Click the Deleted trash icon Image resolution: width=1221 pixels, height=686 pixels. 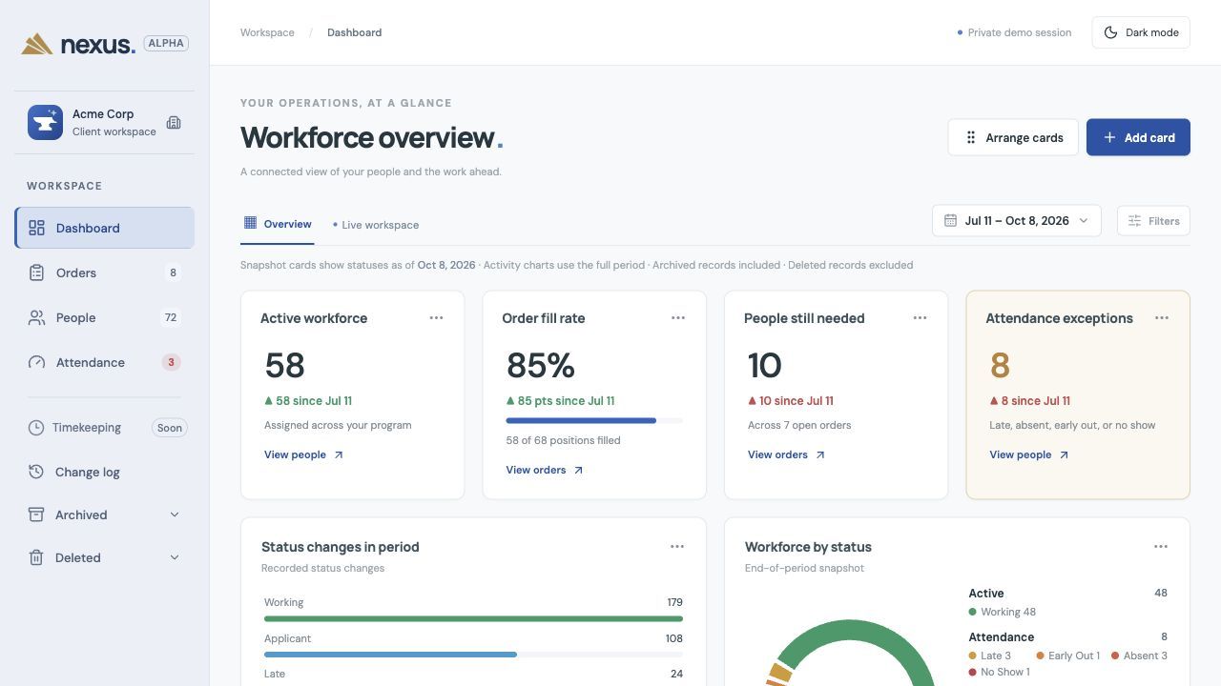pyautogui.click(x=36, y=557)
